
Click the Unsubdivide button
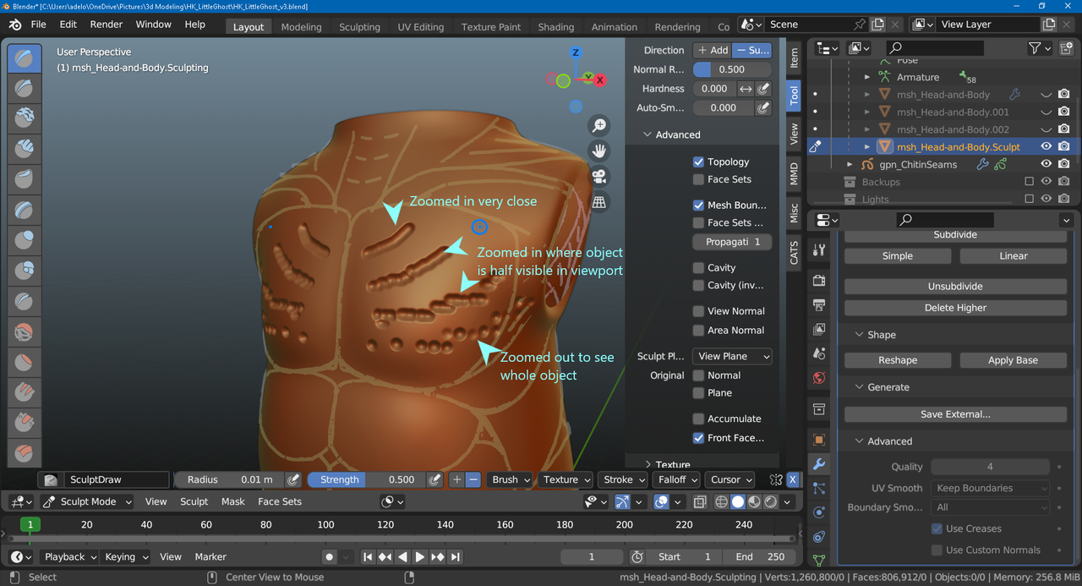point(955,287)
